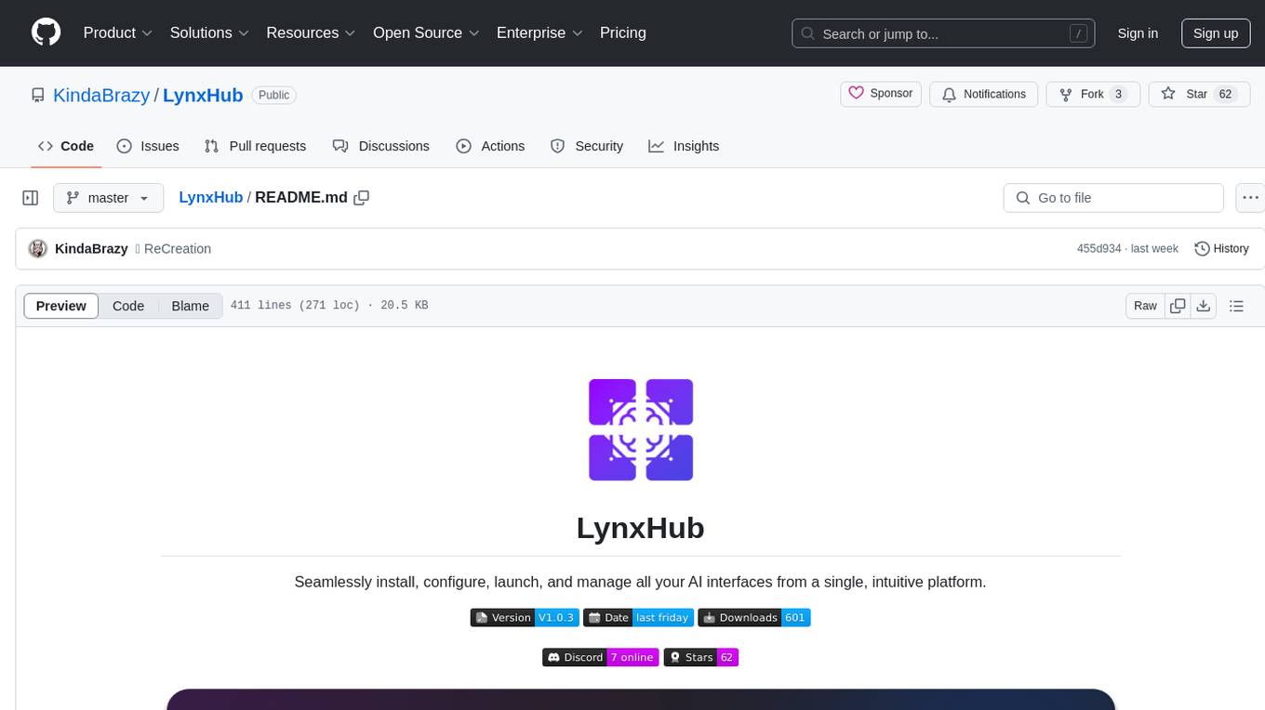1265x710 pixels.
Task: Switch to the Code view
Action: [128, 306]
